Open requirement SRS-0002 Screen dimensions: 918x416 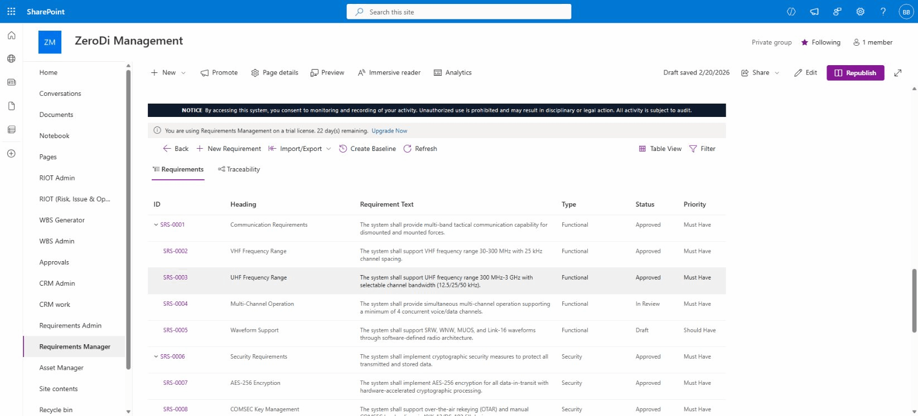(175, 251)
